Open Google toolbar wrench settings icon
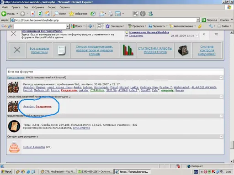Screen dimensions: 234x175 click(211, 26)
